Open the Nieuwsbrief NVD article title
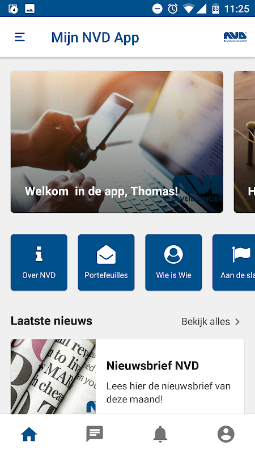This screenshot has width=255, height=454. [x=152, y=365]
